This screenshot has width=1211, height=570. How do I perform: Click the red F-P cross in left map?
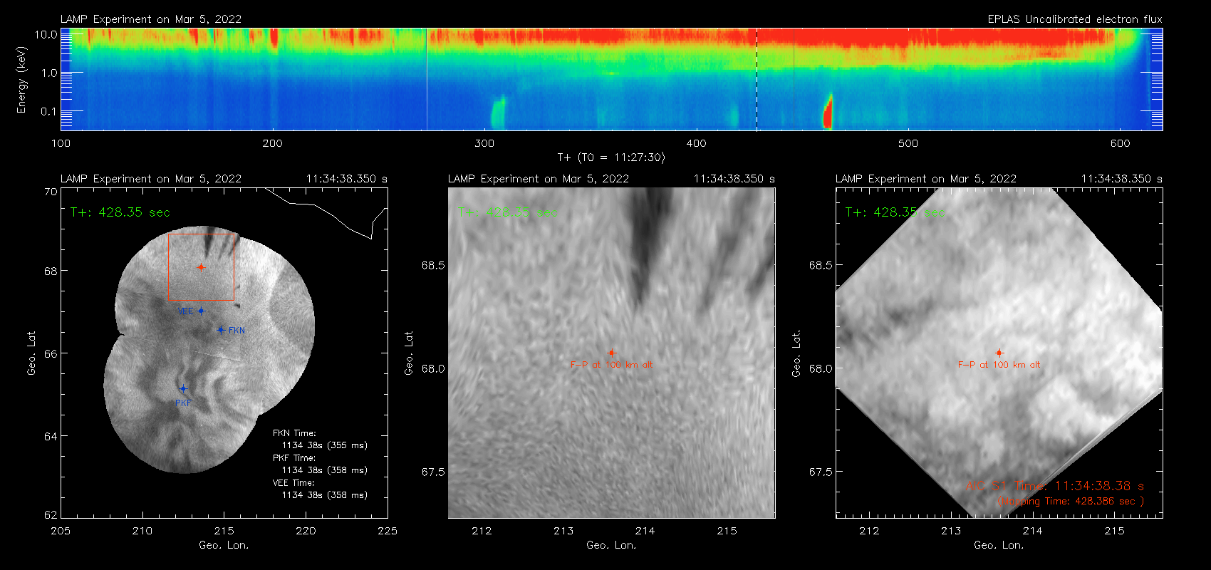pos(201,267)
